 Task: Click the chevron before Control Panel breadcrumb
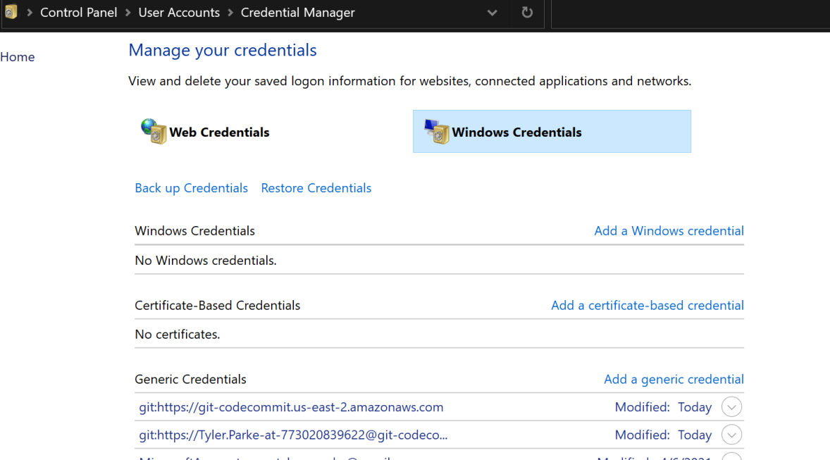(x=30, y=13)
